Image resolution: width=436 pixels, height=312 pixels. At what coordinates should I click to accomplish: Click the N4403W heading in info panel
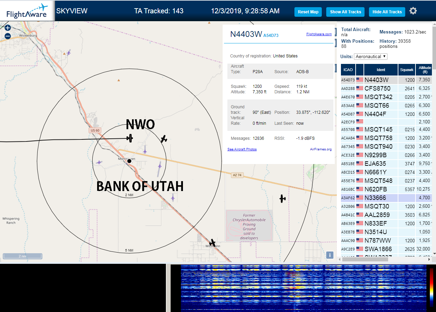click(246, 34)
